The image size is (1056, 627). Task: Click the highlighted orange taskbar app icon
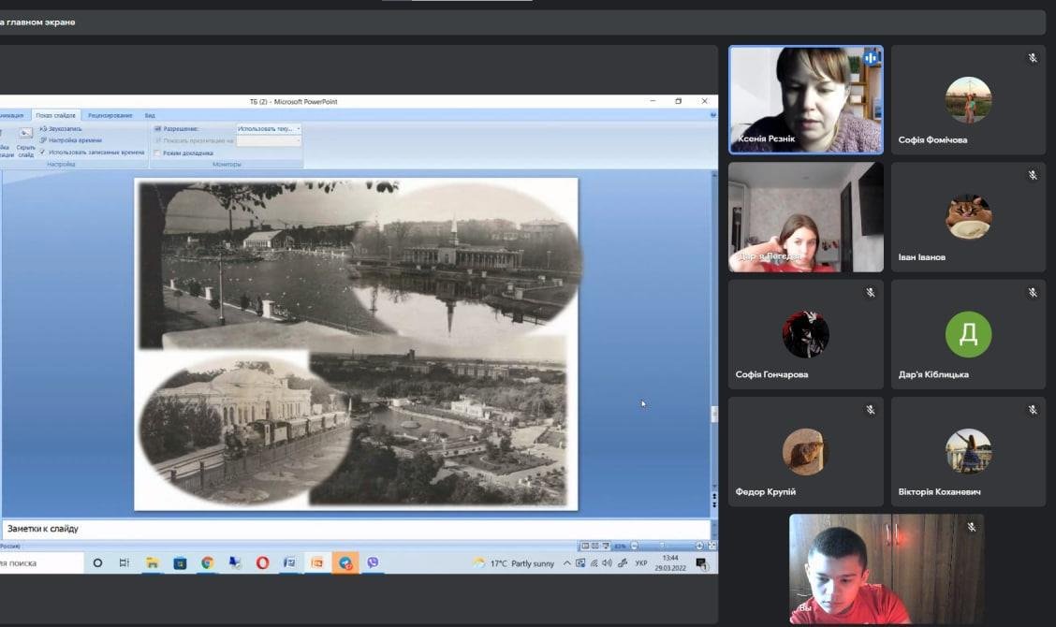[345, 563]
